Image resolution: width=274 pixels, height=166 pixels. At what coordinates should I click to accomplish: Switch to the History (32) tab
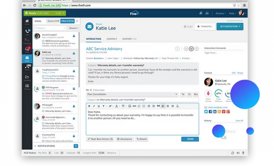(x=129, y=39)
